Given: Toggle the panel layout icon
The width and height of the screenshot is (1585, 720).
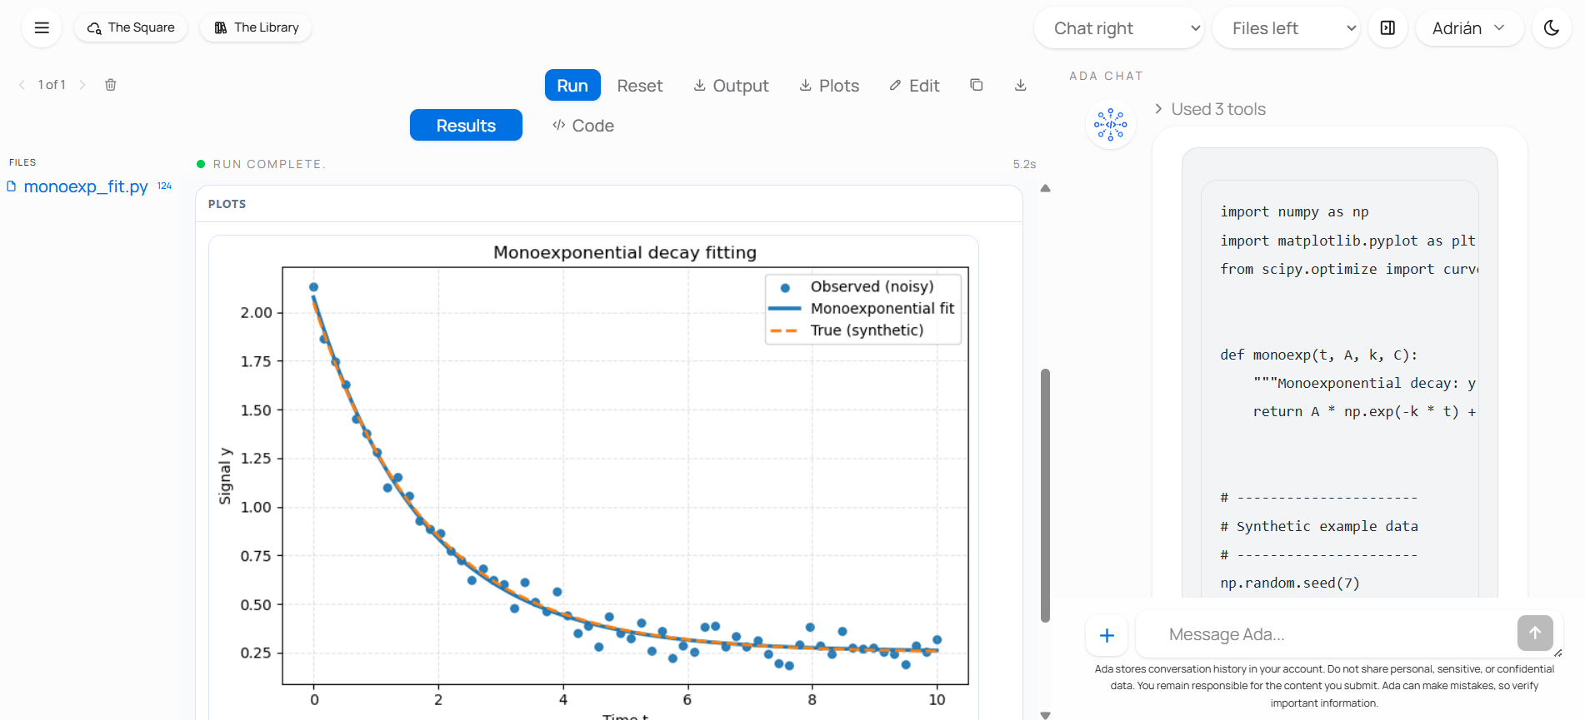Looking at the screenshot, I should click(x=1387, y=27).
